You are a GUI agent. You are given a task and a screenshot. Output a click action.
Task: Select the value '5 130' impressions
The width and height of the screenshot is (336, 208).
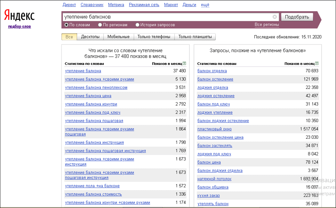point(180,79)
